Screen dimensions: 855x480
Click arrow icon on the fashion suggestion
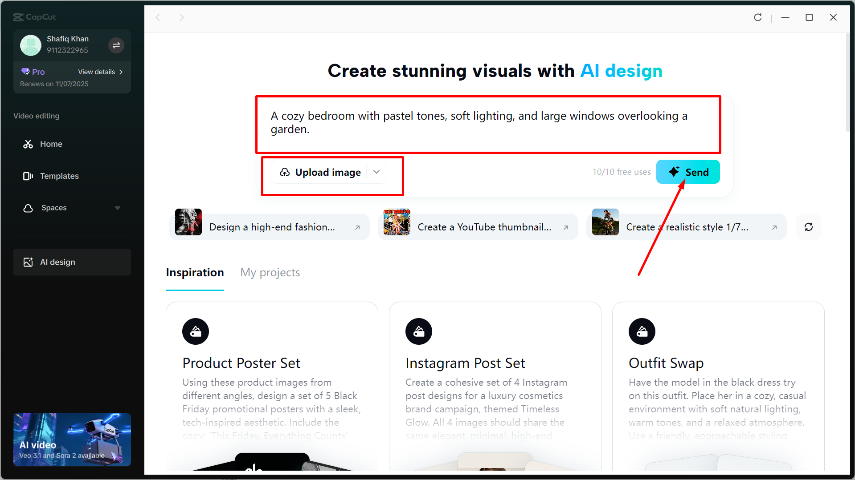coord(357,227)
